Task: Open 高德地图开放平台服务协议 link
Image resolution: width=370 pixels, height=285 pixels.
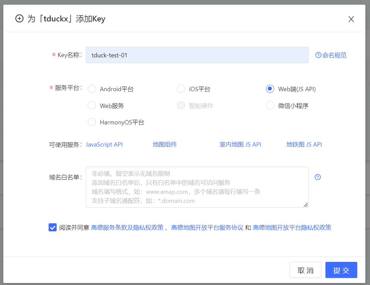Action: pos(207,228)
